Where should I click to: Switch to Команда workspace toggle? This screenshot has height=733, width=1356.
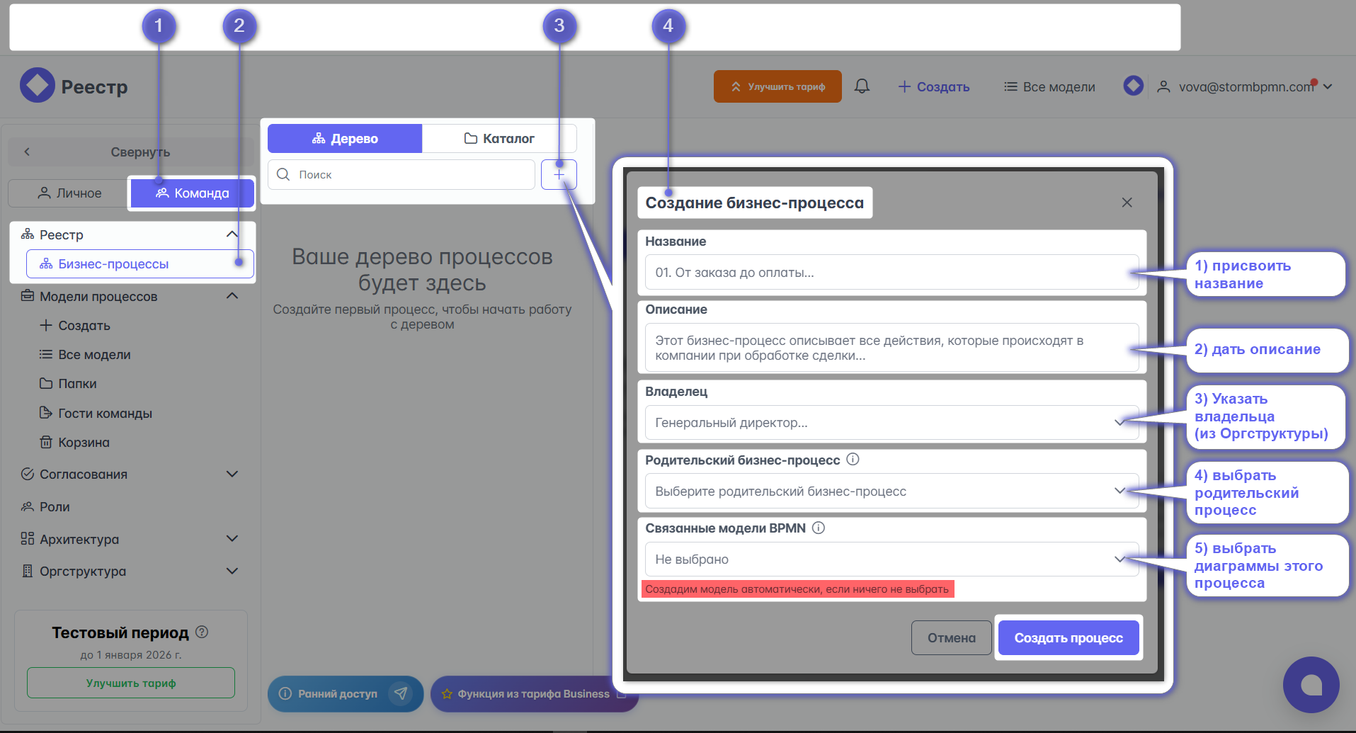192,193
